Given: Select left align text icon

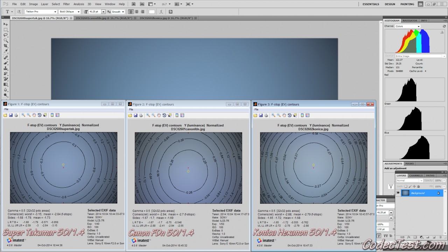Looking at the screenshot, I should coord(131,12).
